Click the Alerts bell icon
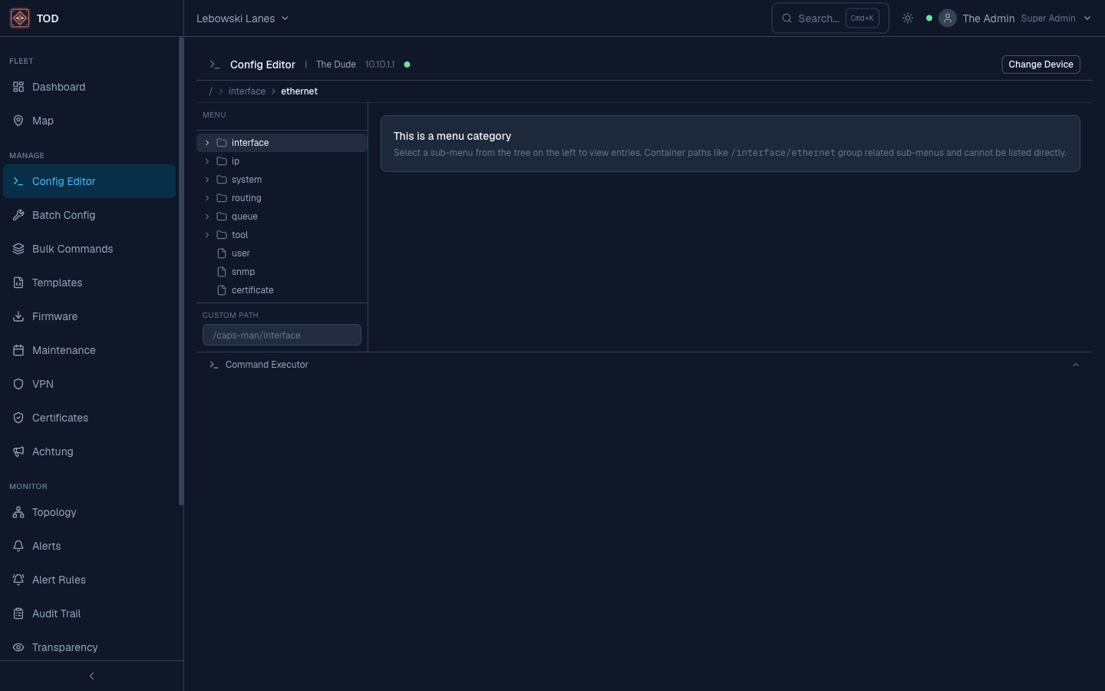1105x691 pixels. tap(18, 546)
